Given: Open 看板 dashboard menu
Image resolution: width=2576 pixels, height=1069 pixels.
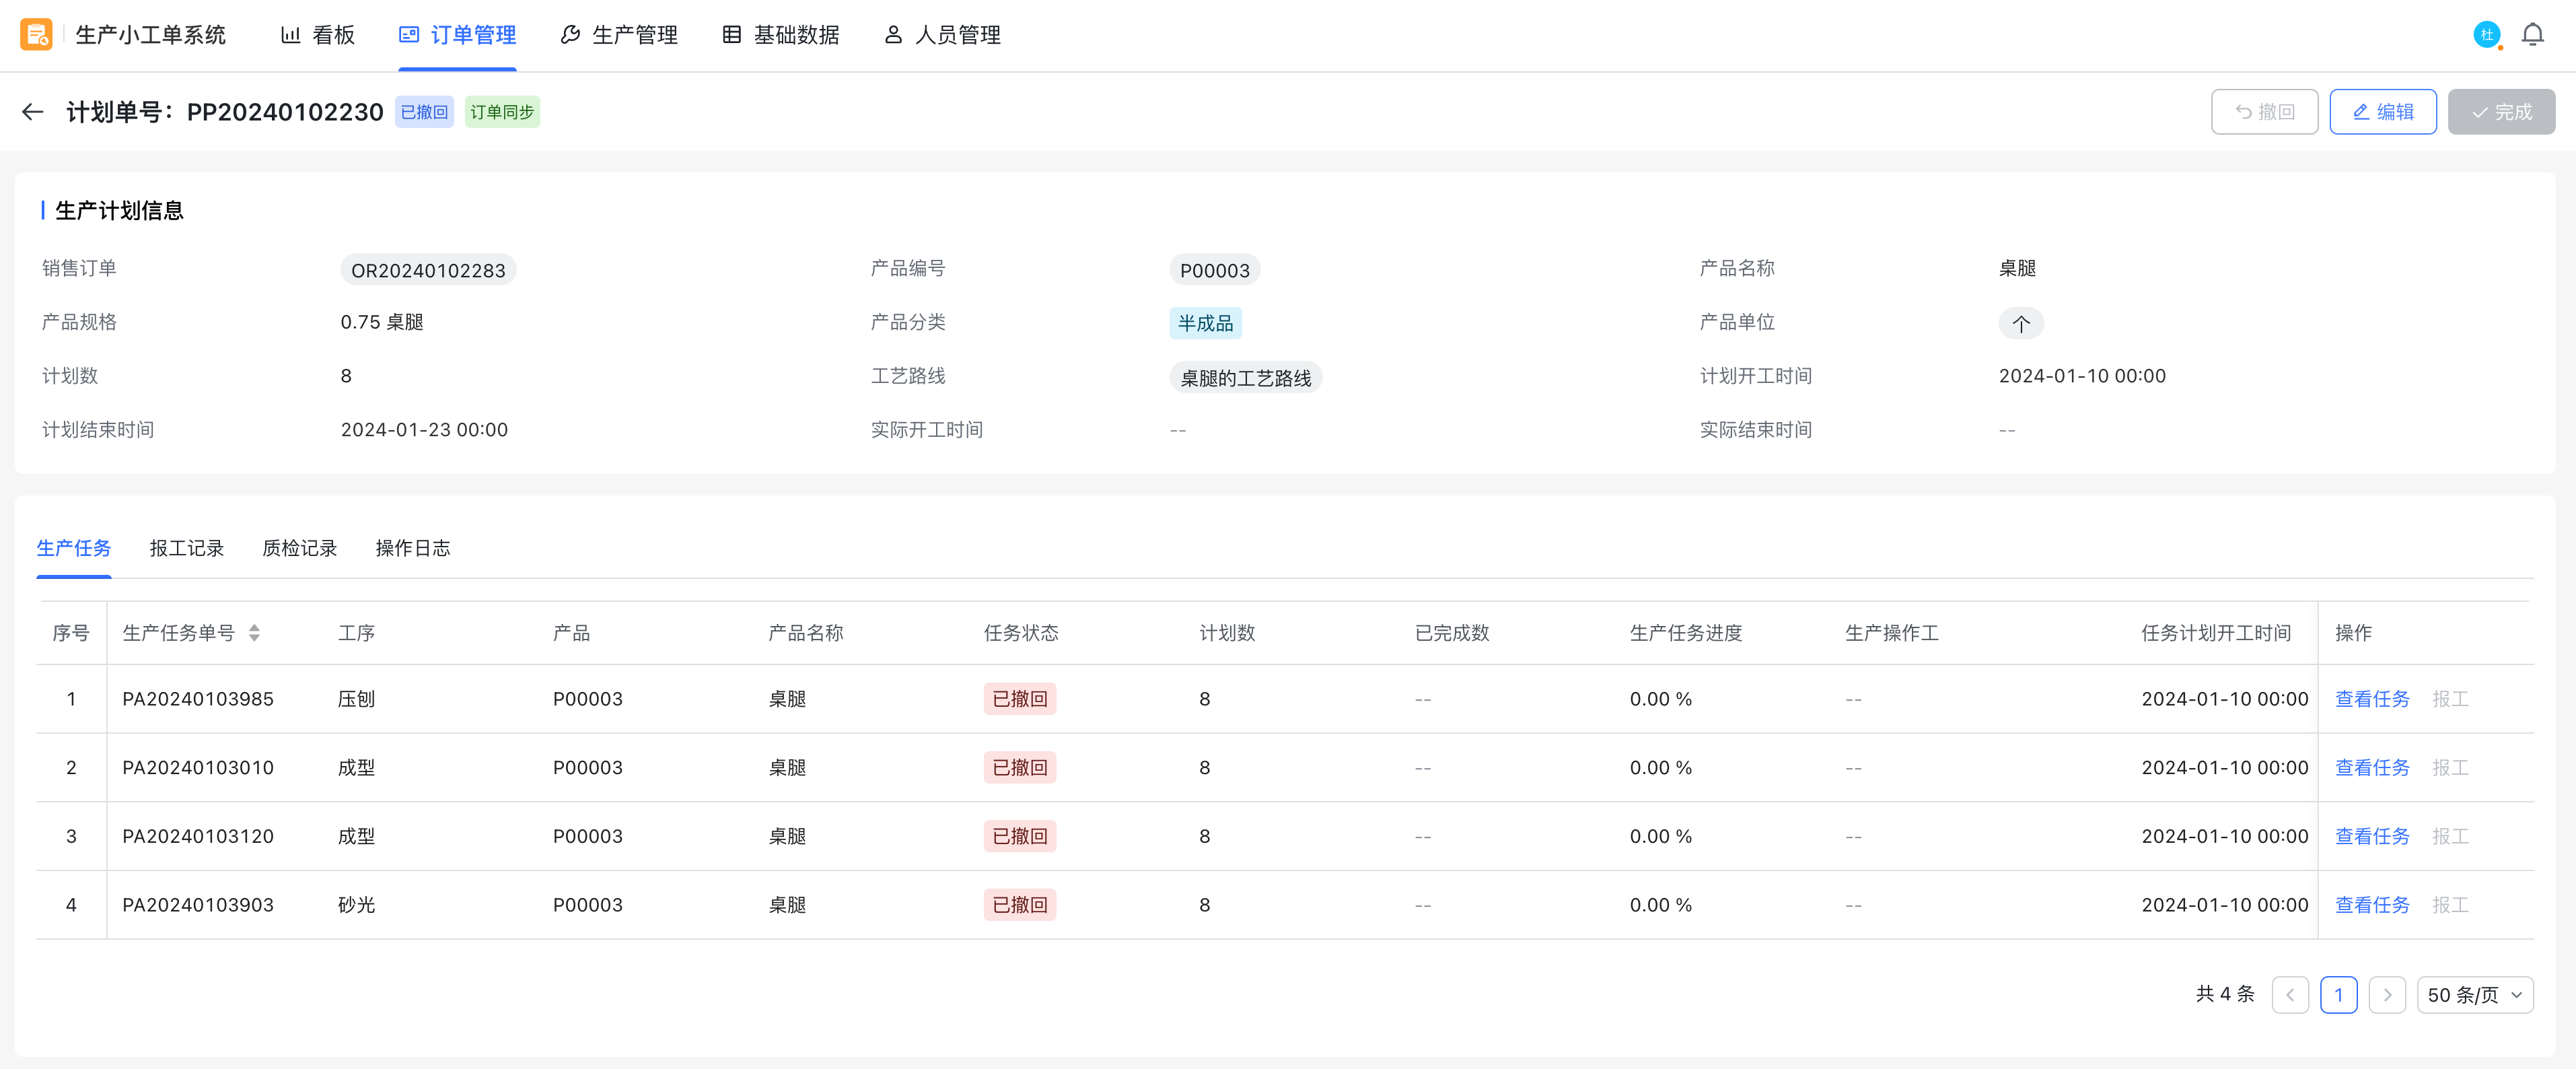Looking at the screenshot, I should (x=318, y=35).
